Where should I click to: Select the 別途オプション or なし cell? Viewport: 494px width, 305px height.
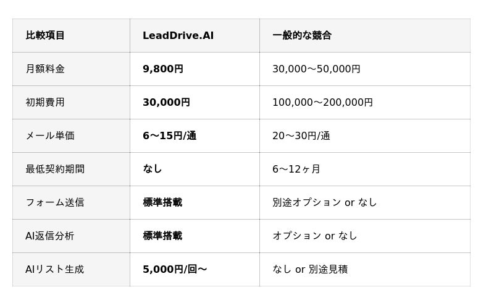point(324,202)
